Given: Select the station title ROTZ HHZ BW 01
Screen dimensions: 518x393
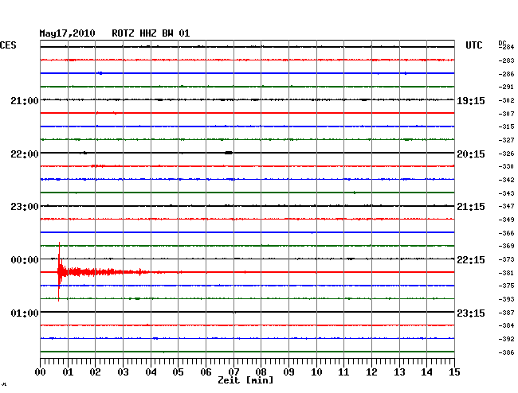Looking at the screenshot, I should point(151,33).
